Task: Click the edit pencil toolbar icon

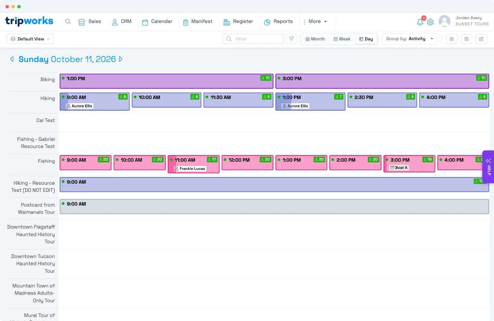Action: (x=481, y=39)
